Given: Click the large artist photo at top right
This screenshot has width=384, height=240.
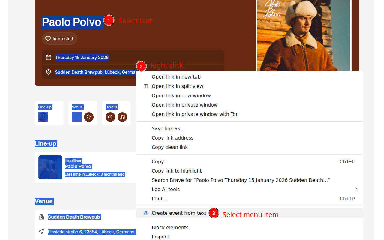Looking at the screenshot, I should (x=303, y=36).
